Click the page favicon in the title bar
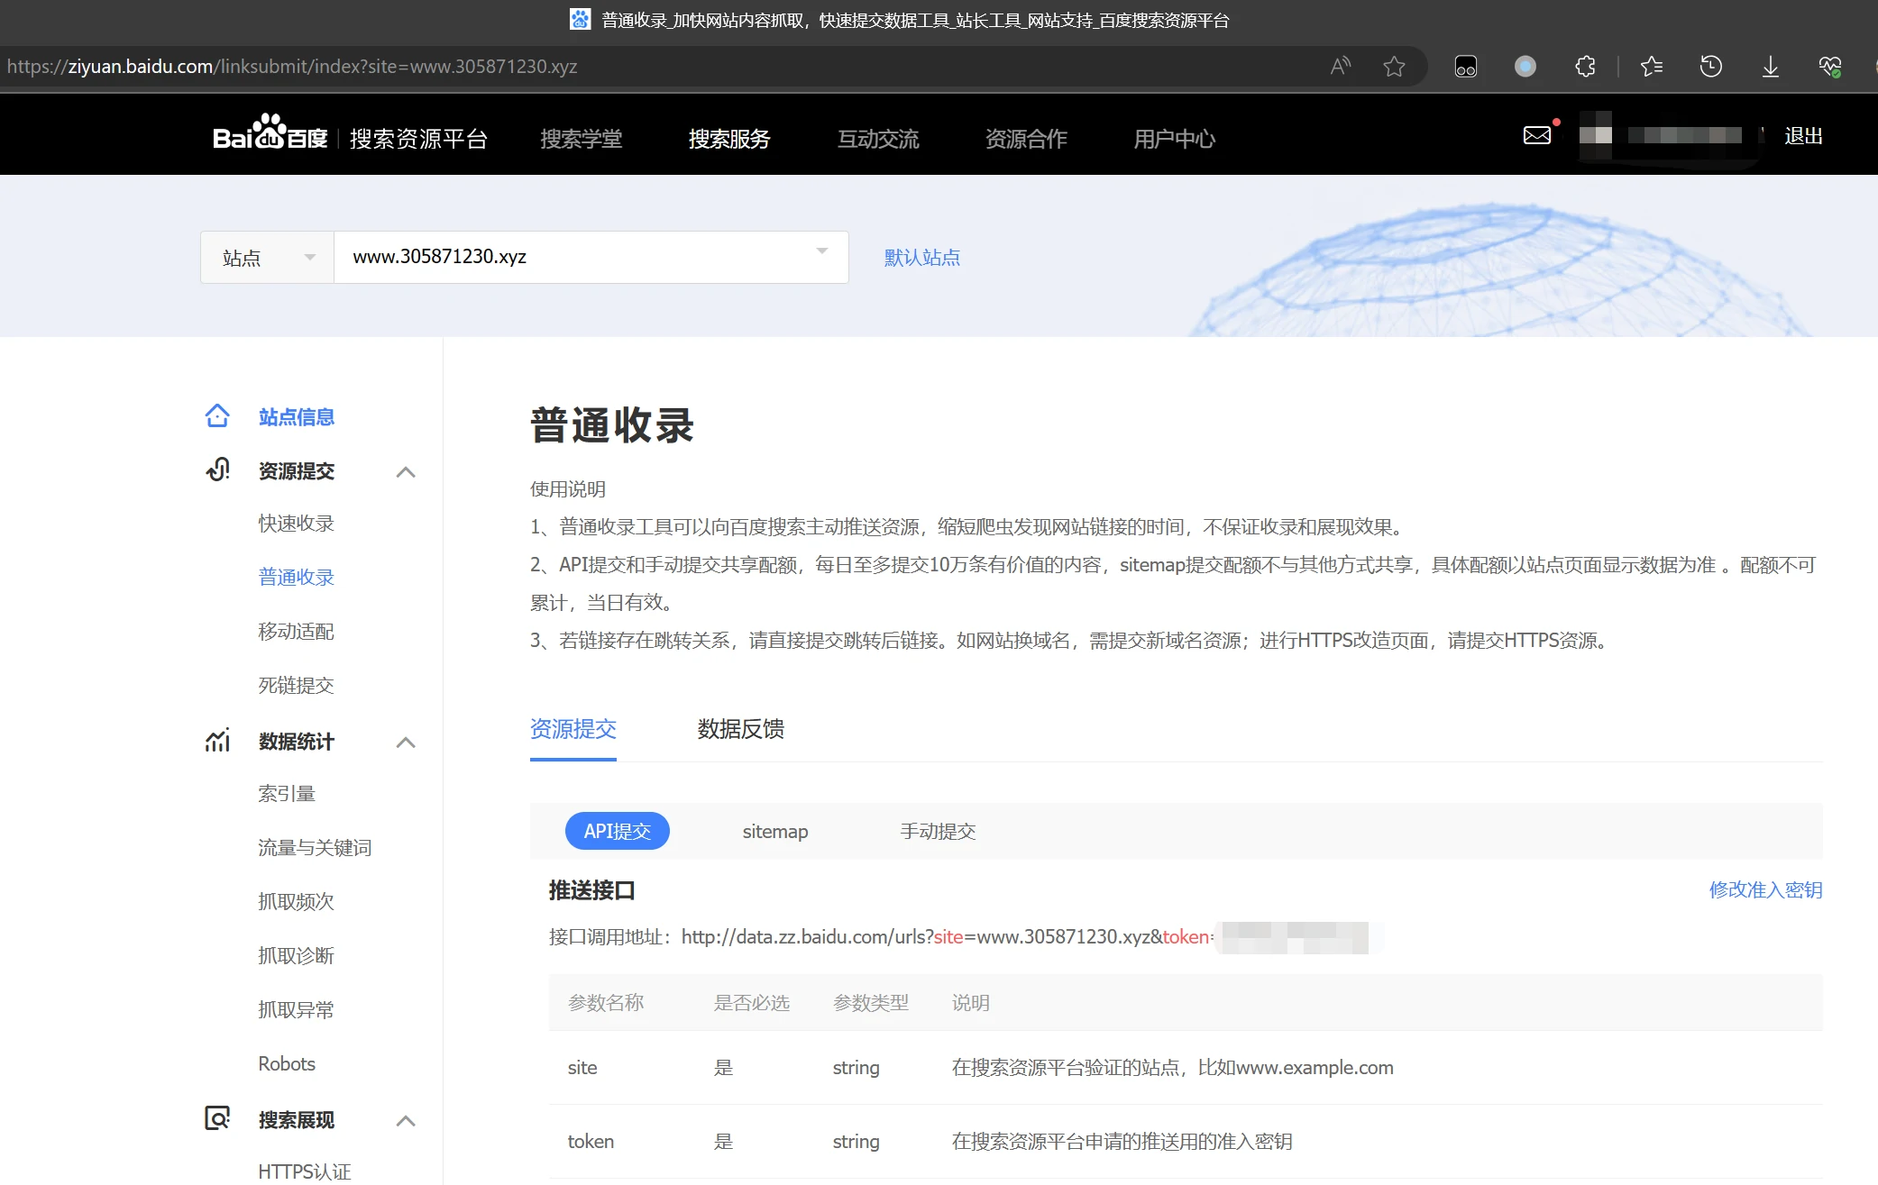 [x=580, y=19]
